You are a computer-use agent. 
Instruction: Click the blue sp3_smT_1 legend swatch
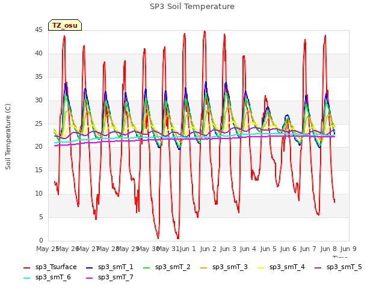[90, 267]
